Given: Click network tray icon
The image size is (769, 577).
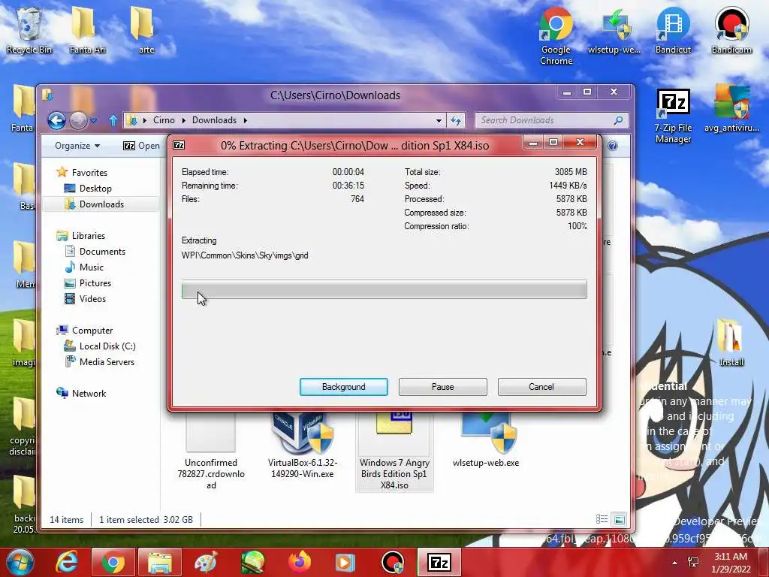Looking at the screenshot, I should click(693, 562).
